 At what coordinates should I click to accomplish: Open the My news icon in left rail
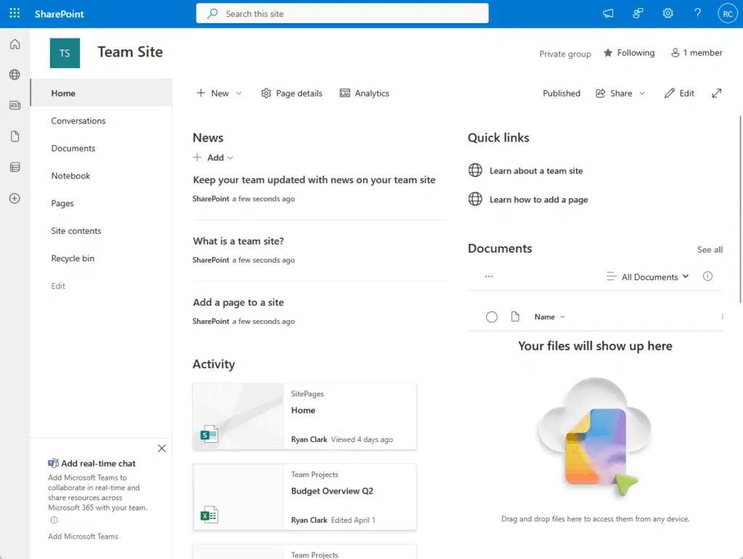point(15,105)
